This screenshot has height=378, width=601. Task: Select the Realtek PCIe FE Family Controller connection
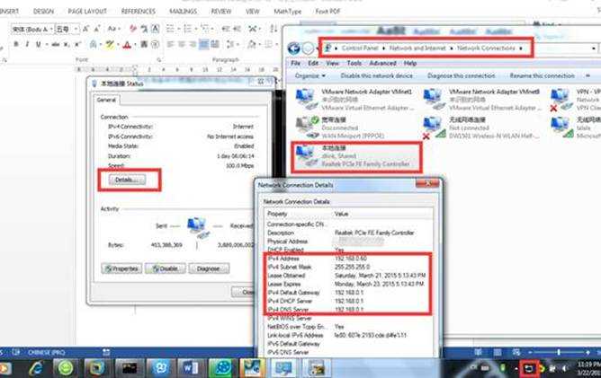click(x=356, y=156)
